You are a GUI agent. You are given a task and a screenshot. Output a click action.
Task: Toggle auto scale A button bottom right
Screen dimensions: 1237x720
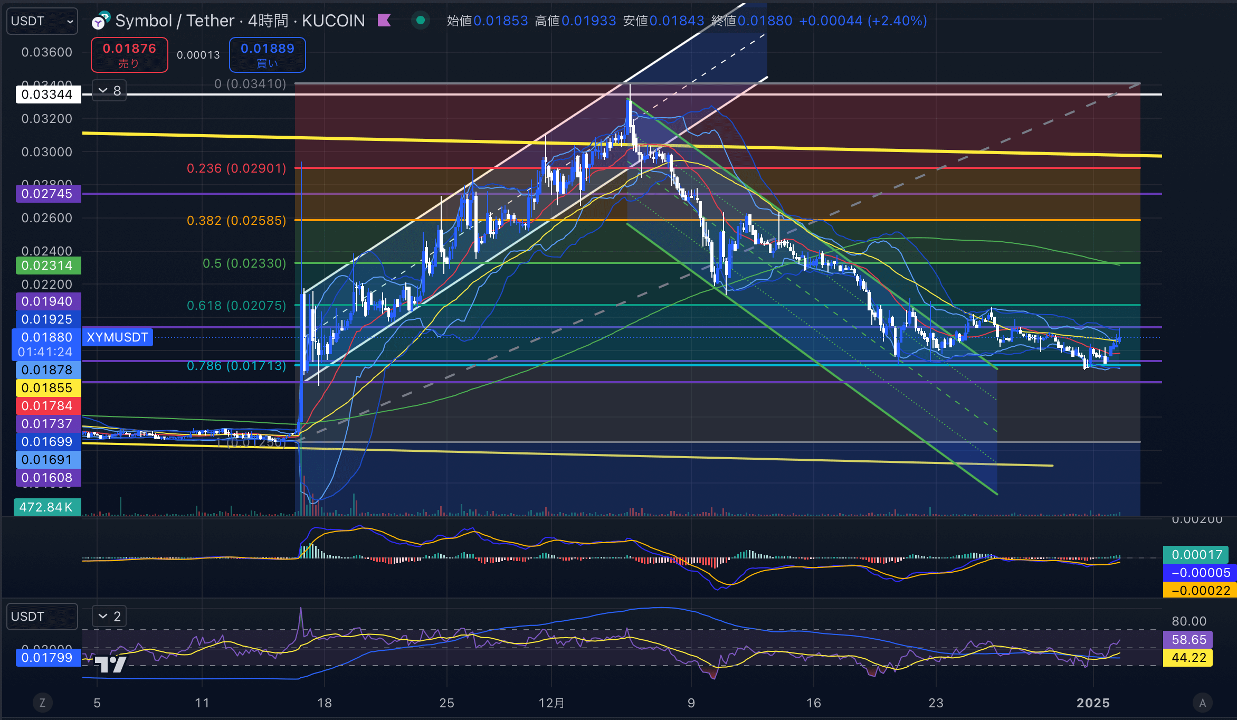(1203, 703)
